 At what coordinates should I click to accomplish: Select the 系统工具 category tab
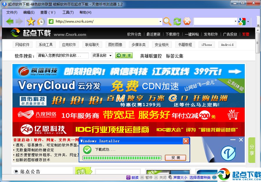tap(46, 45)
